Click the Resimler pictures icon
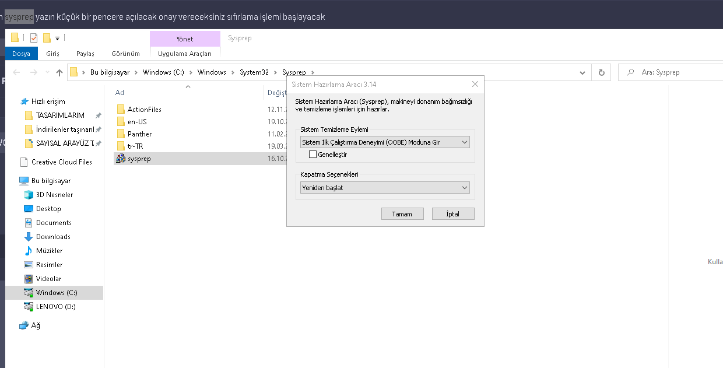This screenshot has width=723, height=368. coord(29,265)
